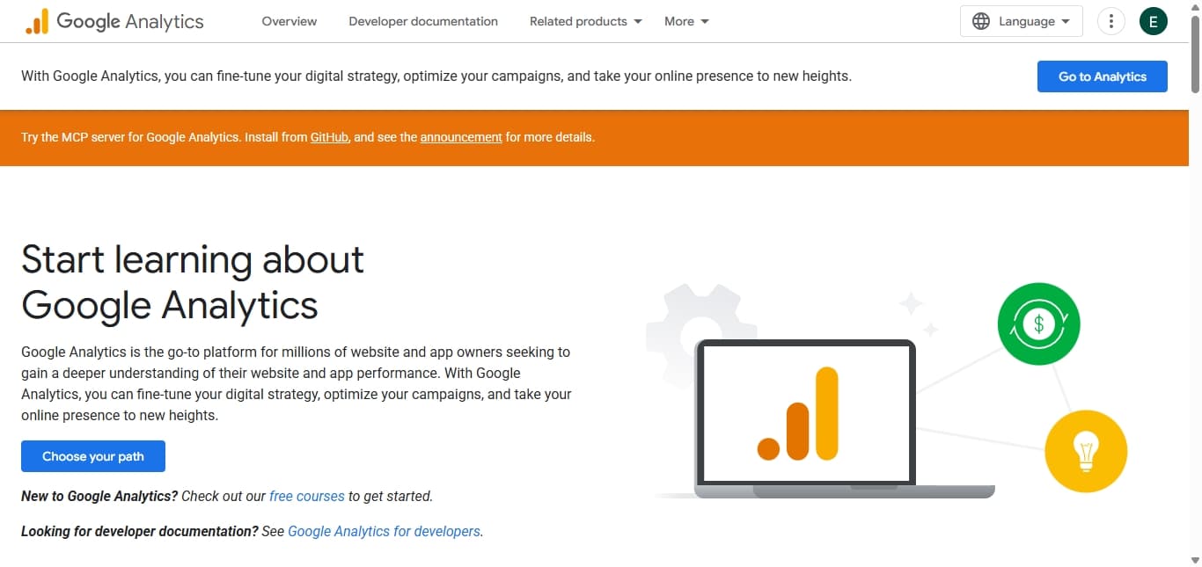
Task: Open the Language dropdown selector
Action: point(1022,21)
